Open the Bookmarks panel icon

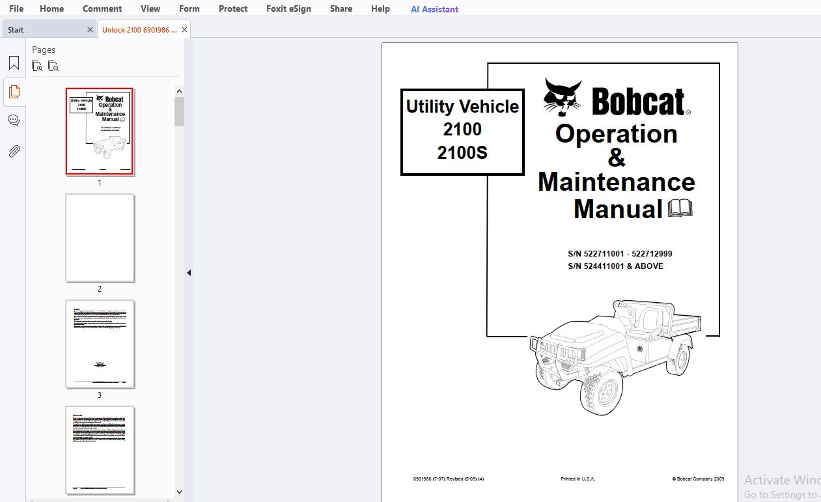click(x=14, y=63)
